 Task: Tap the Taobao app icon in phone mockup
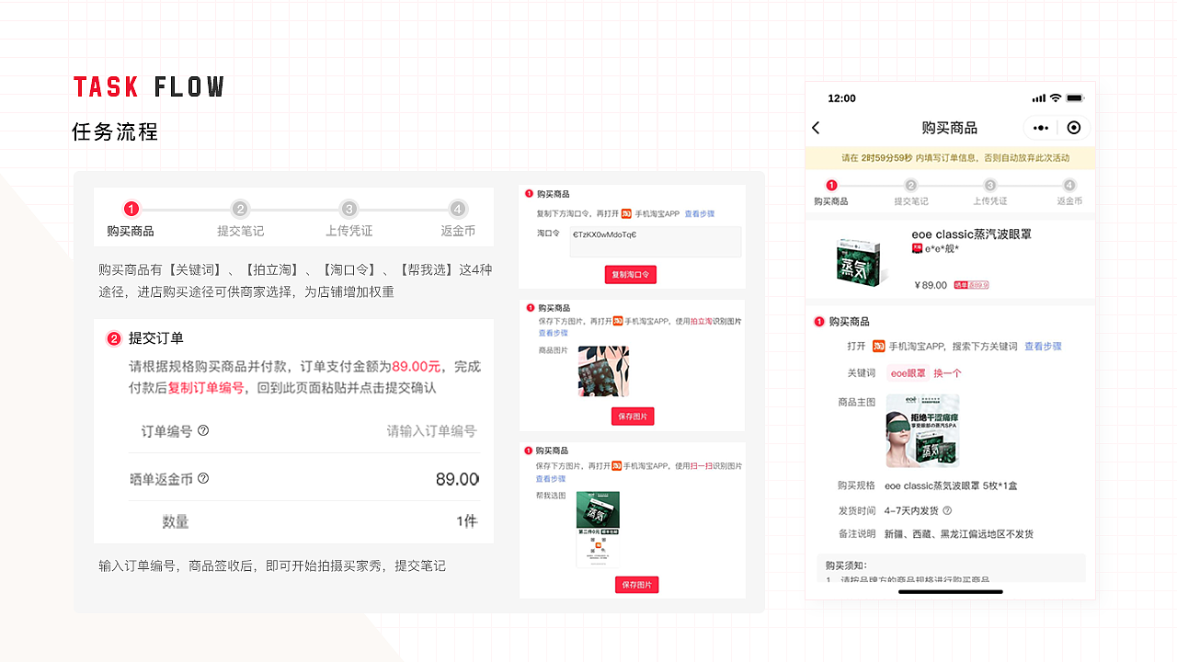click(879, 347)
